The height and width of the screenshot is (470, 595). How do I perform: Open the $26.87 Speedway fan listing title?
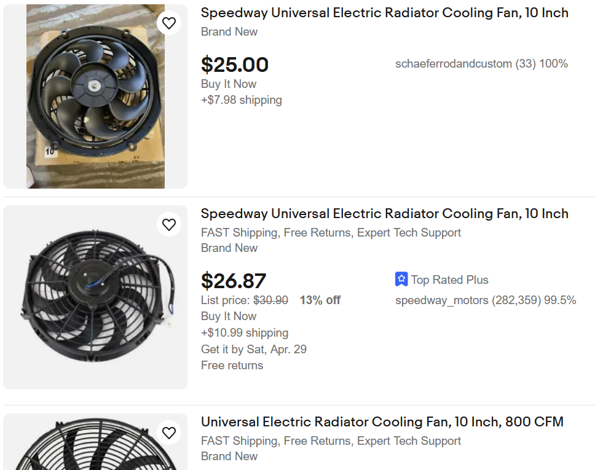(384, 214)
